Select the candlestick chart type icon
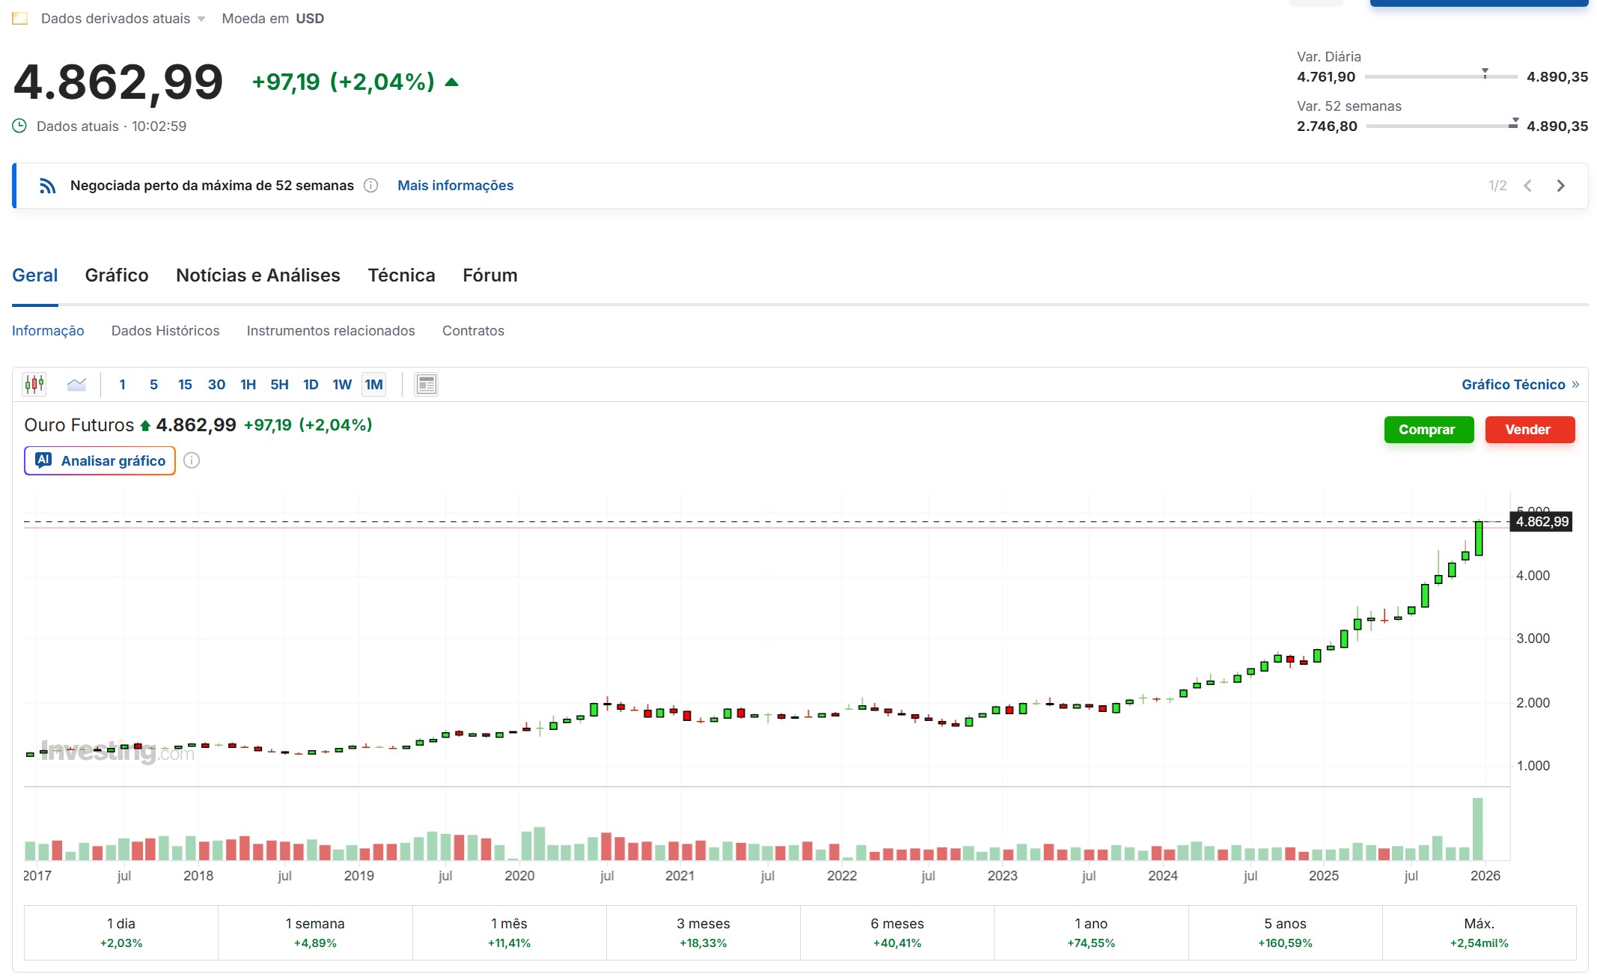 point(34,384)
